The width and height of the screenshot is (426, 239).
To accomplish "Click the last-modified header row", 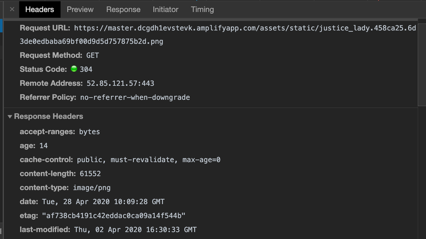I will (x=108, y=229).
